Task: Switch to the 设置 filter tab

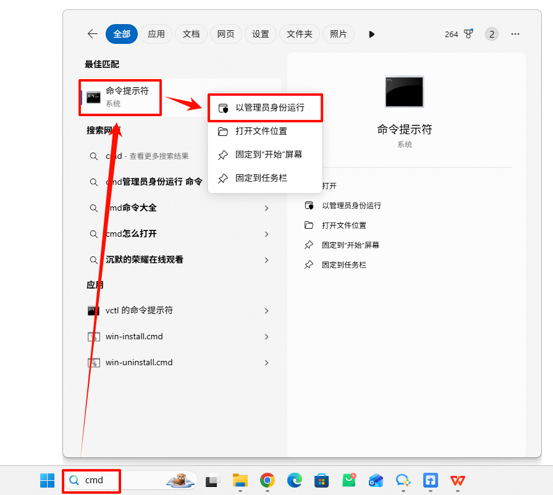Action: pyautogui.click(x=260, y=34)
